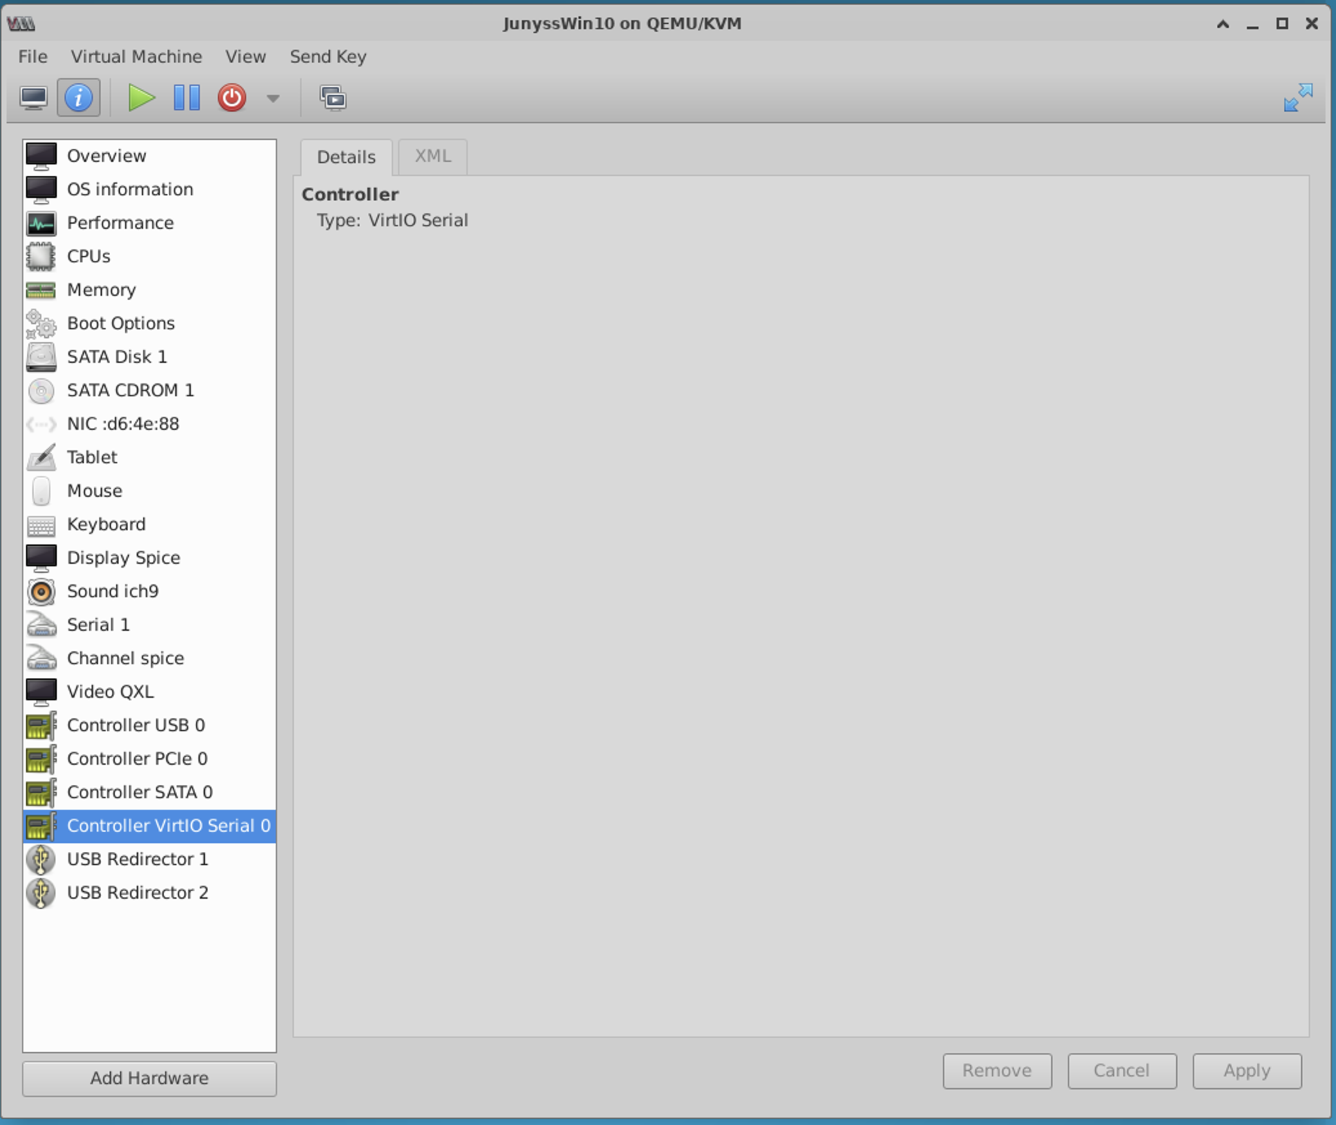Toggle the hardware details info button

79,98
